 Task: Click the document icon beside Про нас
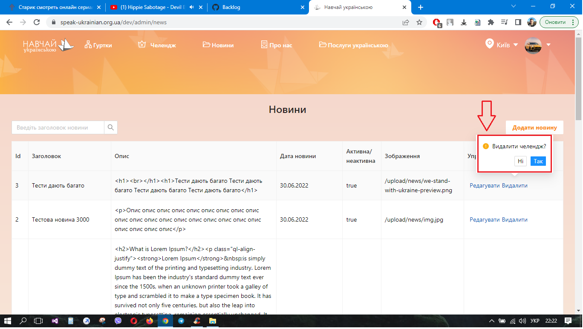tap(263, 44)
